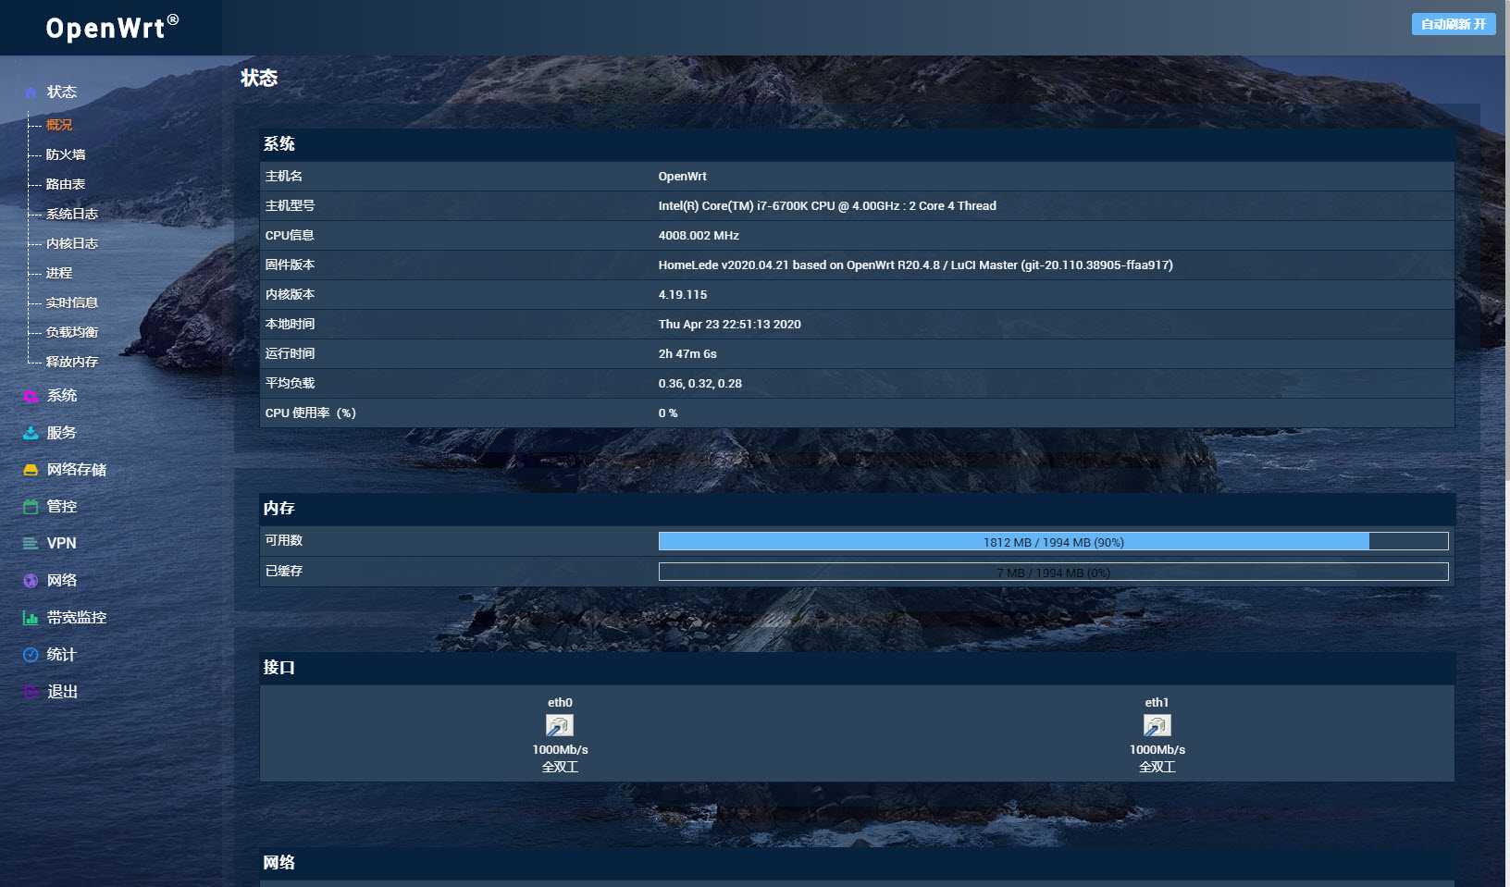Screen dimensions: 1510x887
Task: Open the 进程 page
Action: pyautogui.click(x=59, y=273)
